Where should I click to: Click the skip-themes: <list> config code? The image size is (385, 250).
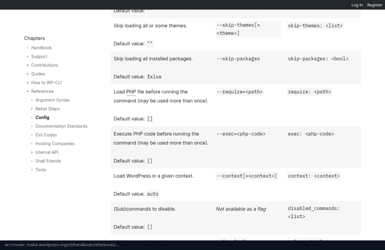click(315, 26)
